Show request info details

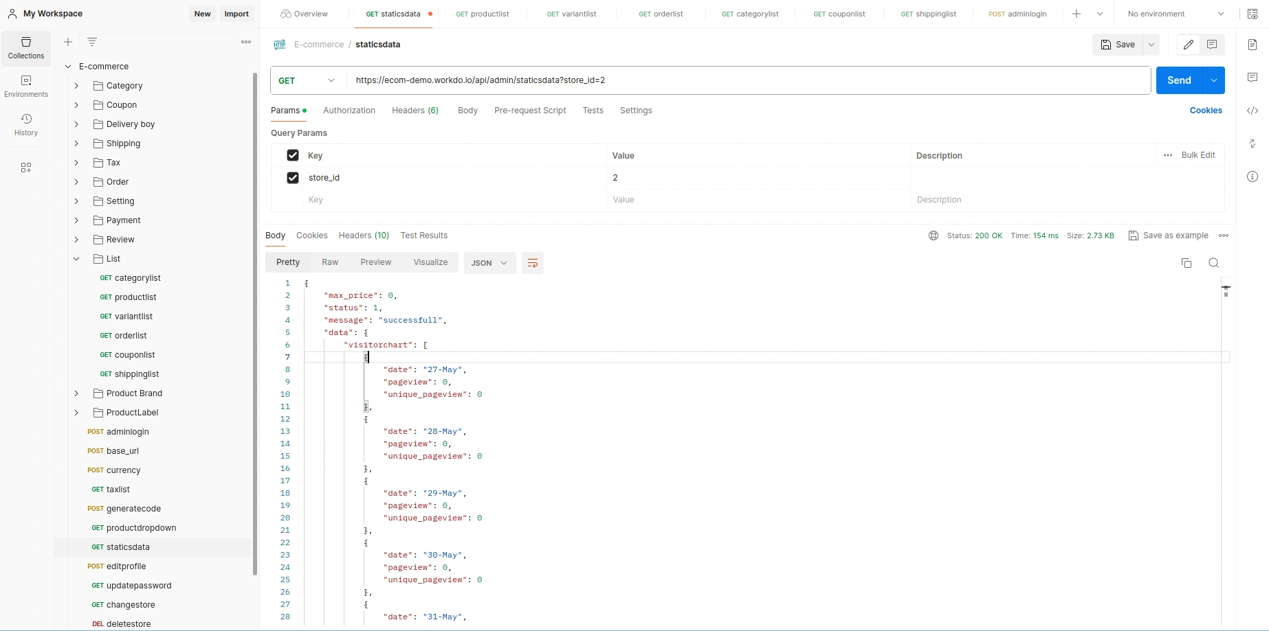(1253, 176)
